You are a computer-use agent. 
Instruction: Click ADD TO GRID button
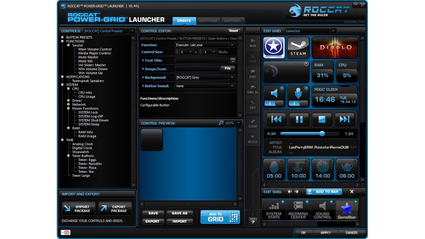(x=220, y=217)
